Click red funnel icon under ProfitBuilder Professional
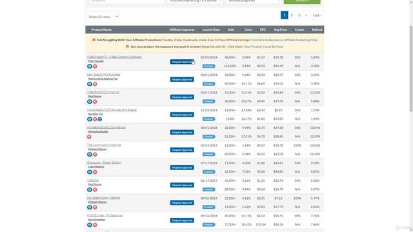Viewport: 413px width, 232px height. click(x=95, y=225)
